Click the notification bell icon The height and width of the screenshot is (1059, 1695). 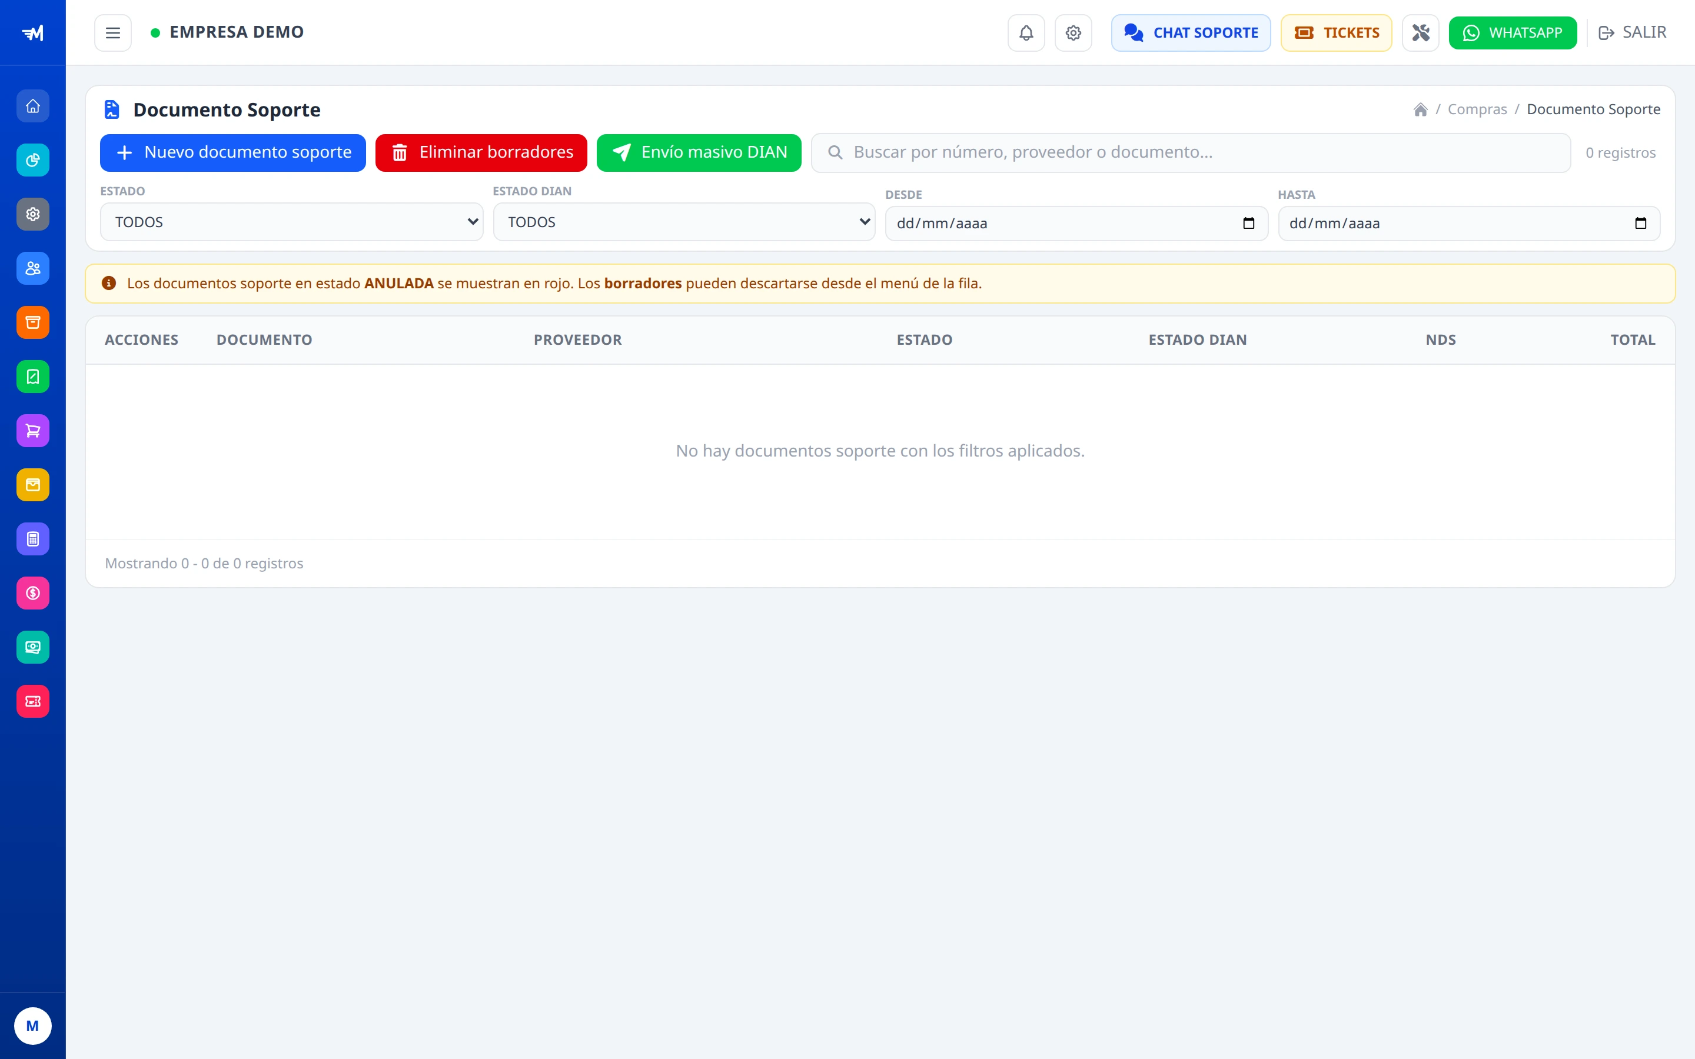tap(1026, 33)
